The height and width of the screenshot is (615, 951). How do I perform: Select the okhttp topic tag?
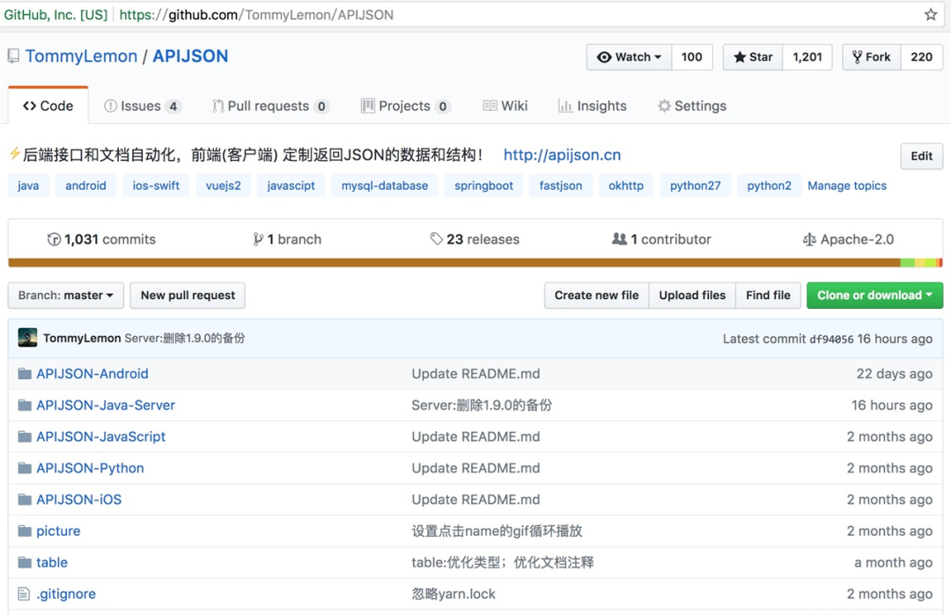626,186
